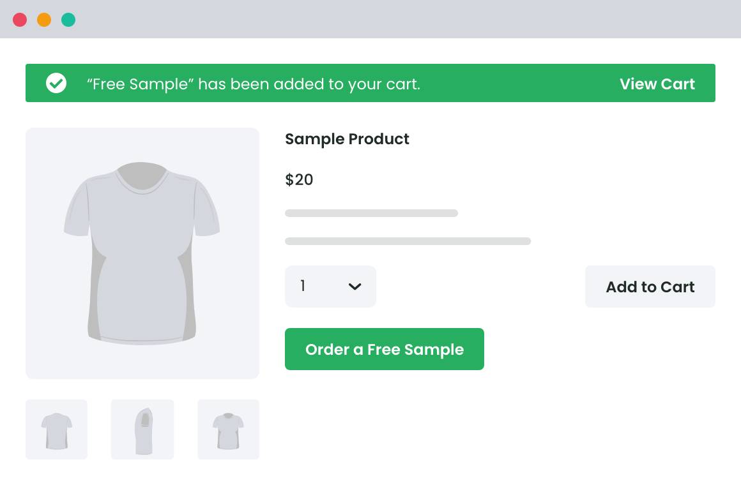Click the yellow browser window dot
The width and height of the screenshot is (741, 485).
point(44,20)
